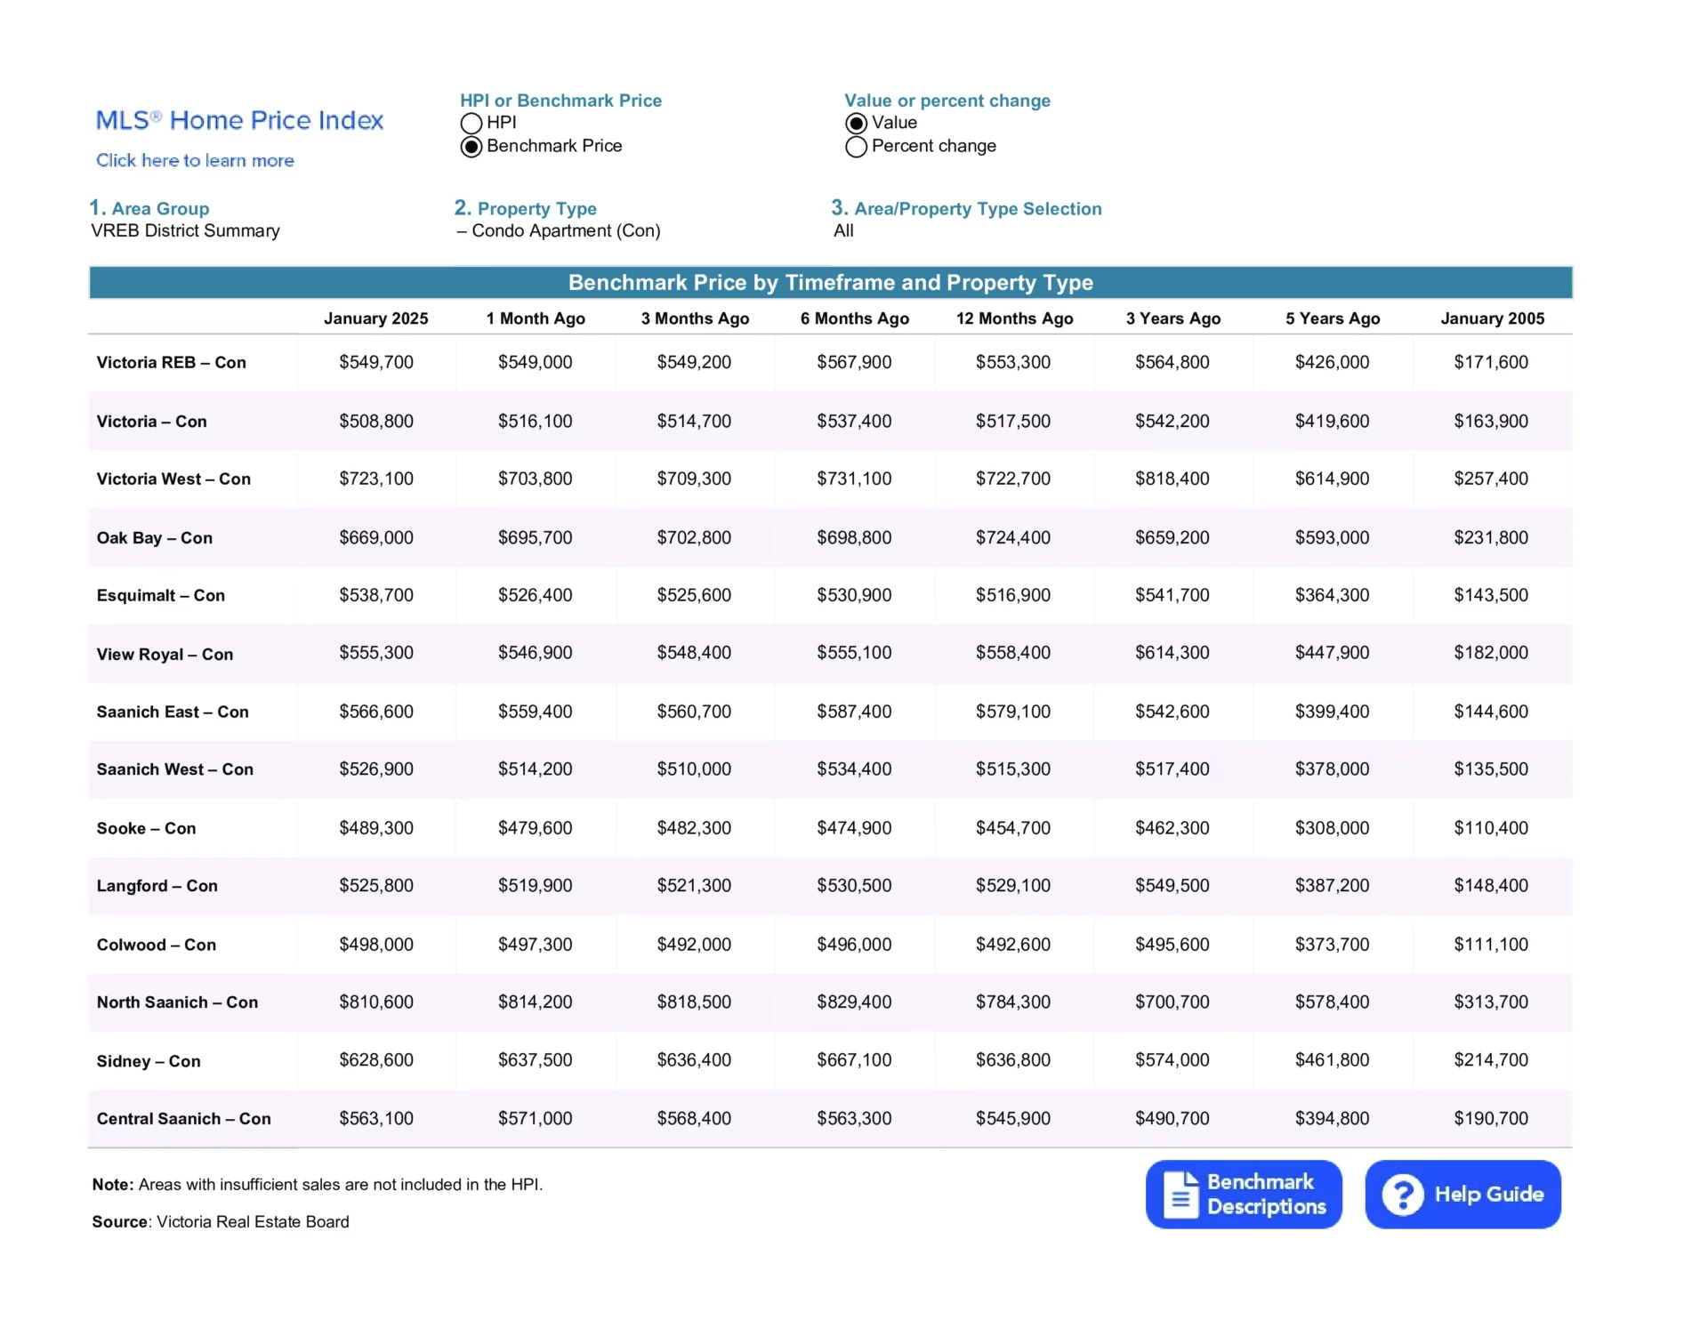Screen dimensions: 1708x1320
Task: Click here to learn more about MLS HPI
Action: [x=195, y=161]
